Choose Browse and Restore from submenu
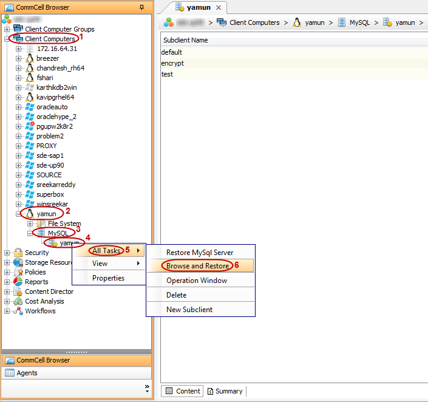This screenshot has width=428, height=402. coord(197,266)
